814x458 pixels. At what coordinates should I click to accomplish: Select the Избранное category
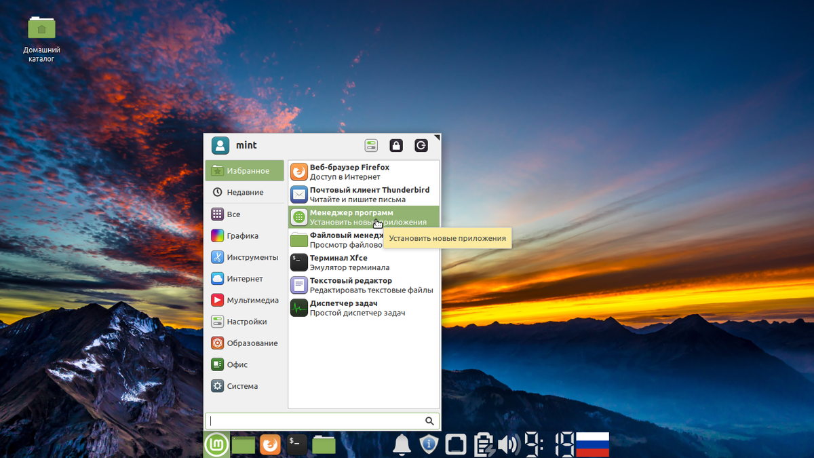tap(245, 171)
